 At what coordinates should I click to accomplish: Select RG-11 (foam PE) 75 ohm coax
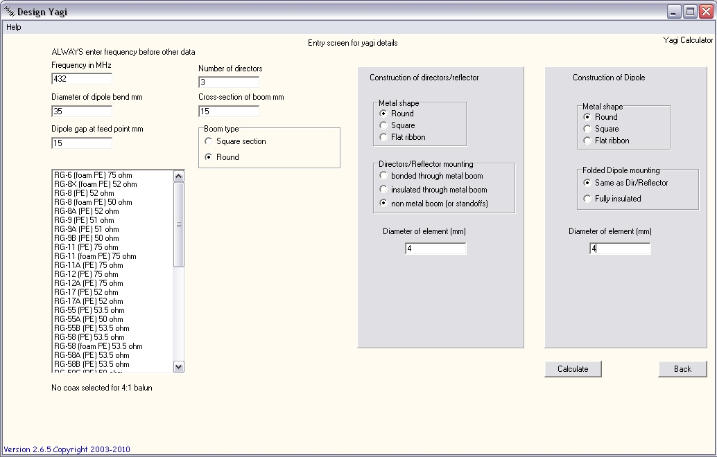[x=112, y=256]
